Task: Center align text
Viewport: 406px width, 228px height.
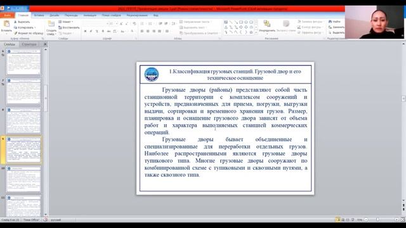Action: pos(148,31)
